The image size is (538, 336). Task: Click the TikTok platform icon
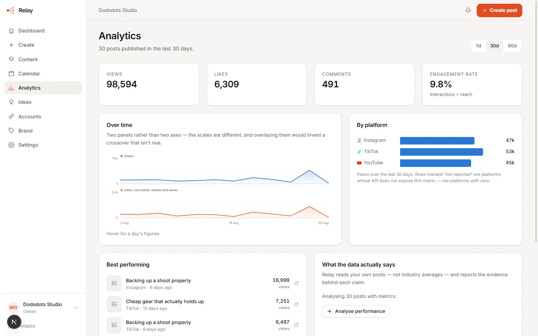[x=359, y=152]
